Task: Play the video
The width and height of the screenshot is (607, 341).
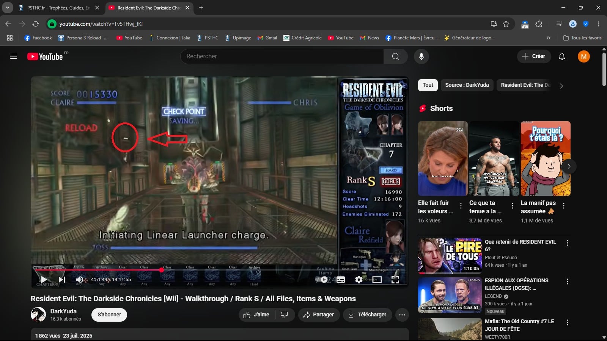Action: click(x=44, y=280)
